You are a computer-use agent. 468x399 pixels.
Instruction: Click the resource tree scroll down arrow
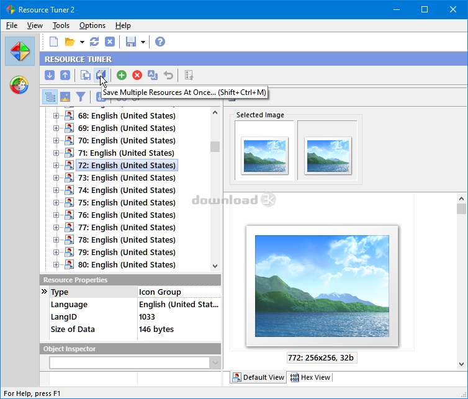[215, 266]
